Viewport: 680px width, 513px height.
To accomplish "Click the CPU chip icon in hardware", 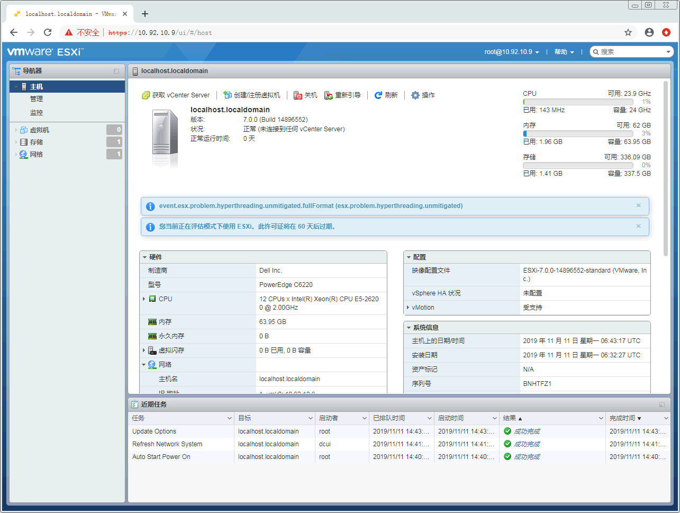I will (x=152, y=299).
